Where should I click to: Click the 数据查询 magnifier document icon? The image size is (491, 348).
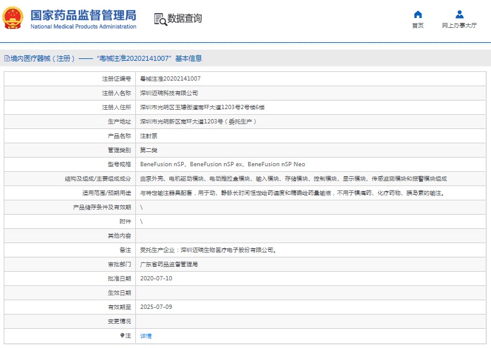click(160, 19)
